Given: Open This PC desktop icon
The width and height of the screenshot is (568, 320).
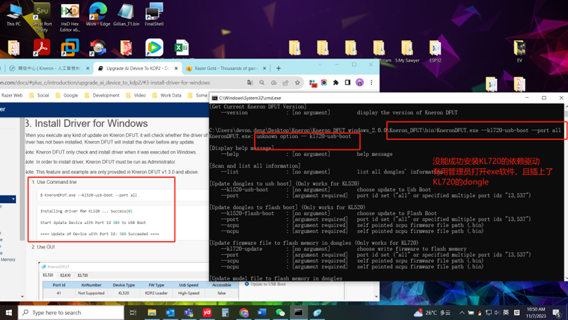Looking at the screenshot, I should click(14, 15).
